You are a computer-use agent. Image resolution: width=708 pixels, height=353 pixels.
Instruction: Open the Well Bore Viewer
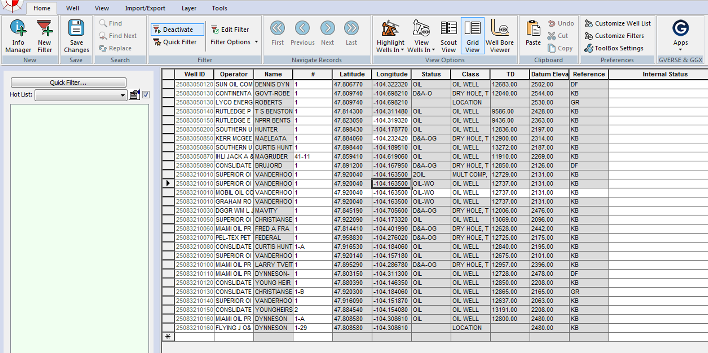click(x=499, y=36)
